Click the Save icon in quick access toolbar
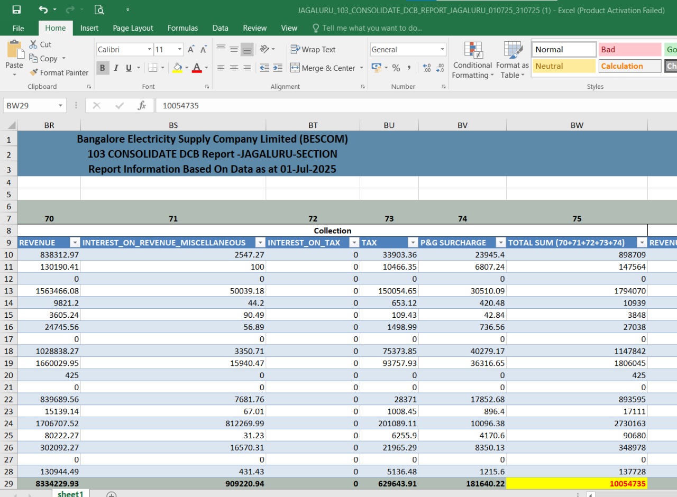Image resolution: width=677 pixels, height=497 pixels. 16,10
